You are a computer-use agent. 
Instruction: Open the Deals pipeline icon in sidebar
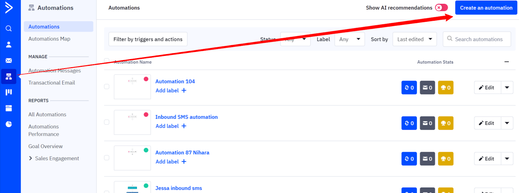(9, 92)
